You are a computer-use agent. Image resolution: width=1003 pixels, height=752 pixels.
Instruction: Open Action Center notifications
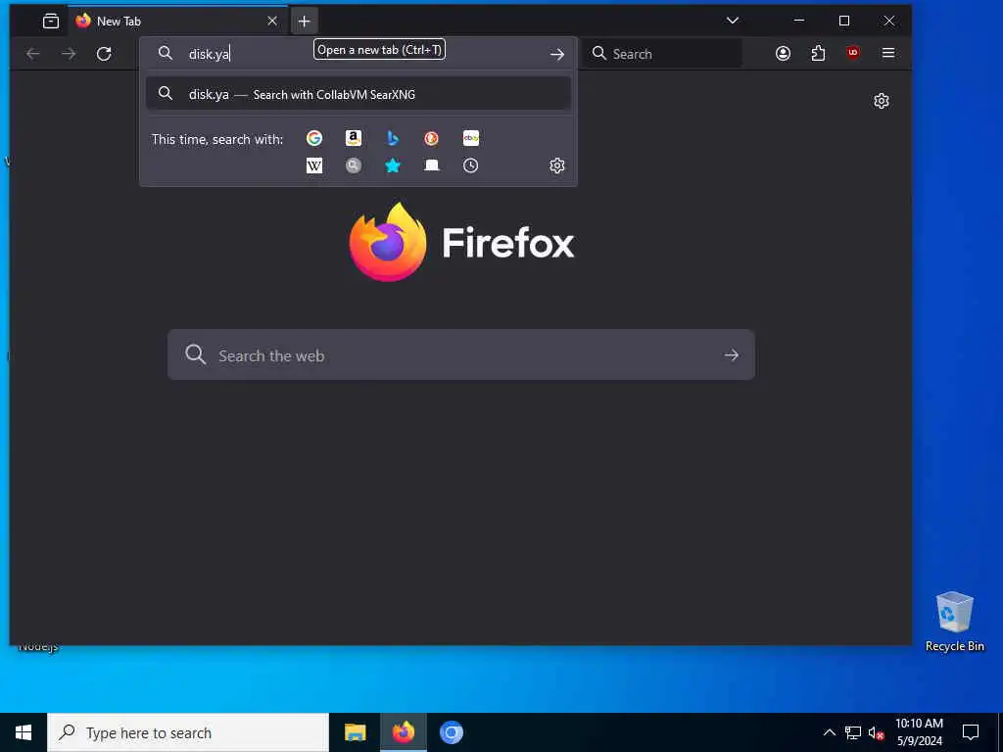tap(971, 732)
